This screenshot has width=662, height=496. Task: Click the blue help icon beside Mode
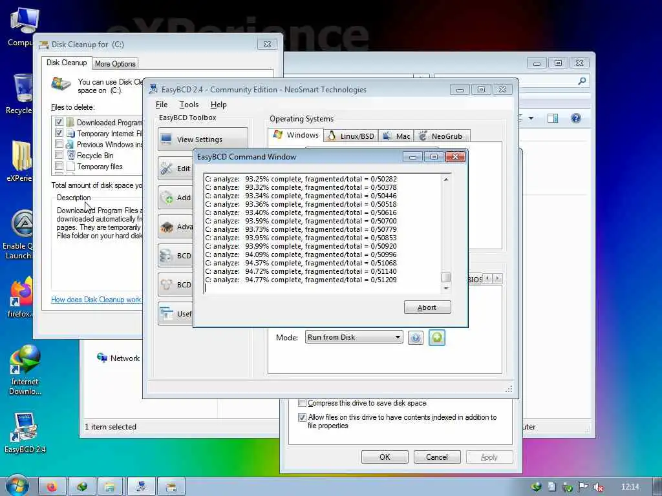[416, 338]
